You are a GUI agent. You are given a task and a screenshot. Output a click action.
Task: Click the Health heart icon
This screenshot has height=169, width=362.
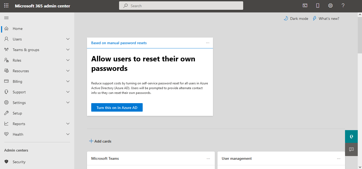[x=7, y=134]
